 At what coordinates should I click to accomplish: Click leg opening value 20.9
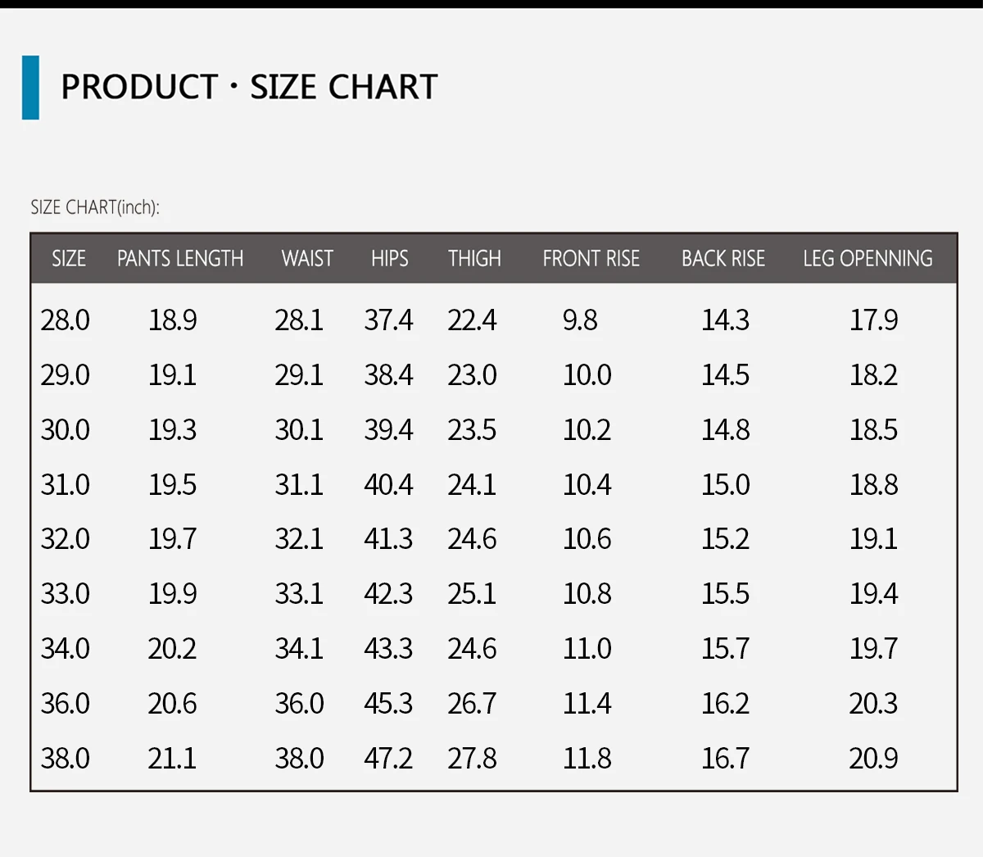[873, 759]
